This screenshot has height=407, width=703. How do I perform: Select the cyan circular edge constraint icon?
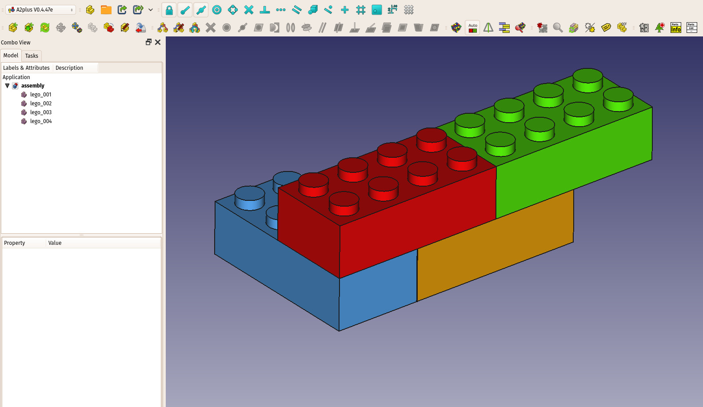tap(217, 10)
